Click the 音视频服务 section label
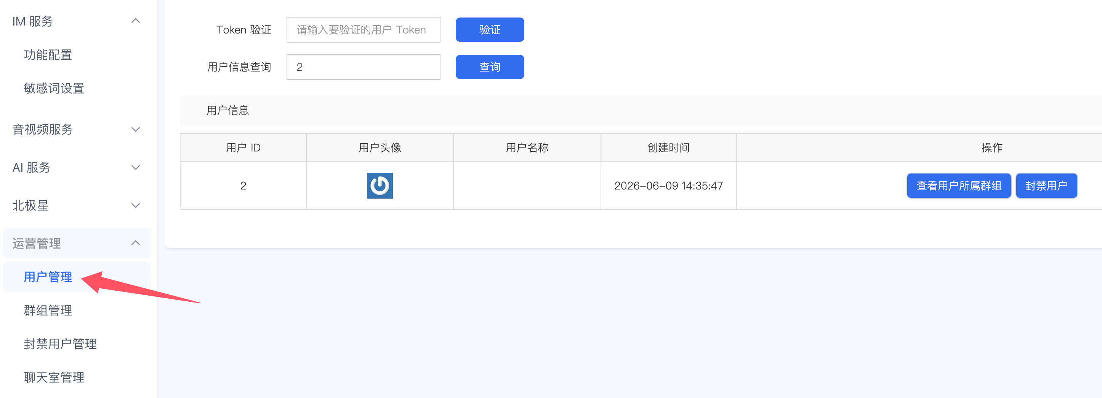 click(x=43, y=129)
